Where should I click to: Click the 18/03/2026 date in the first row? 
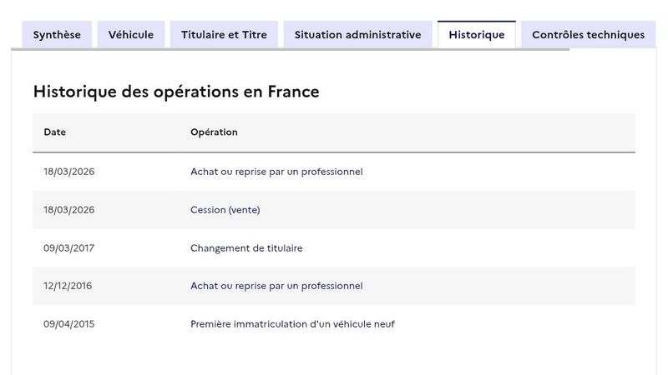(69, 172)
